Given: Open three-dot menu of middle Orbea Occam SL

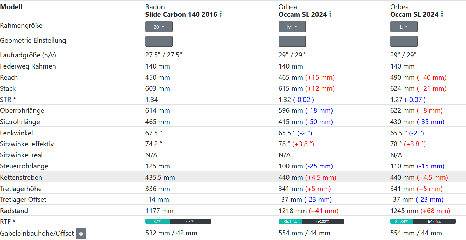Looking at the screenshot, I should pos(330,14).
